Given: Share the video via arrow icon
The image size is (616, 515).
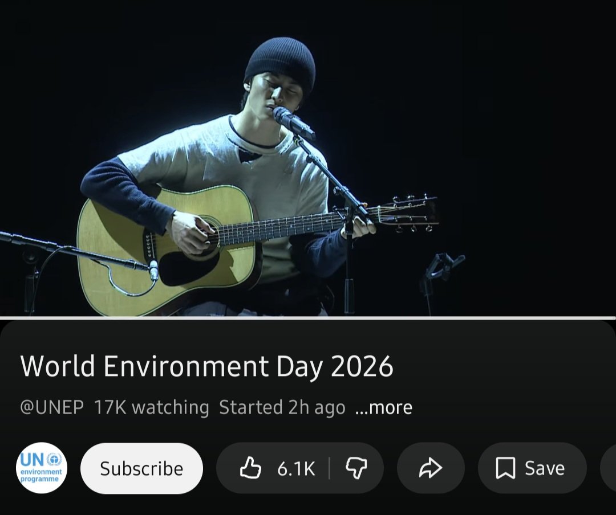Looking at the screenshot, I should [x=431, y=468].
